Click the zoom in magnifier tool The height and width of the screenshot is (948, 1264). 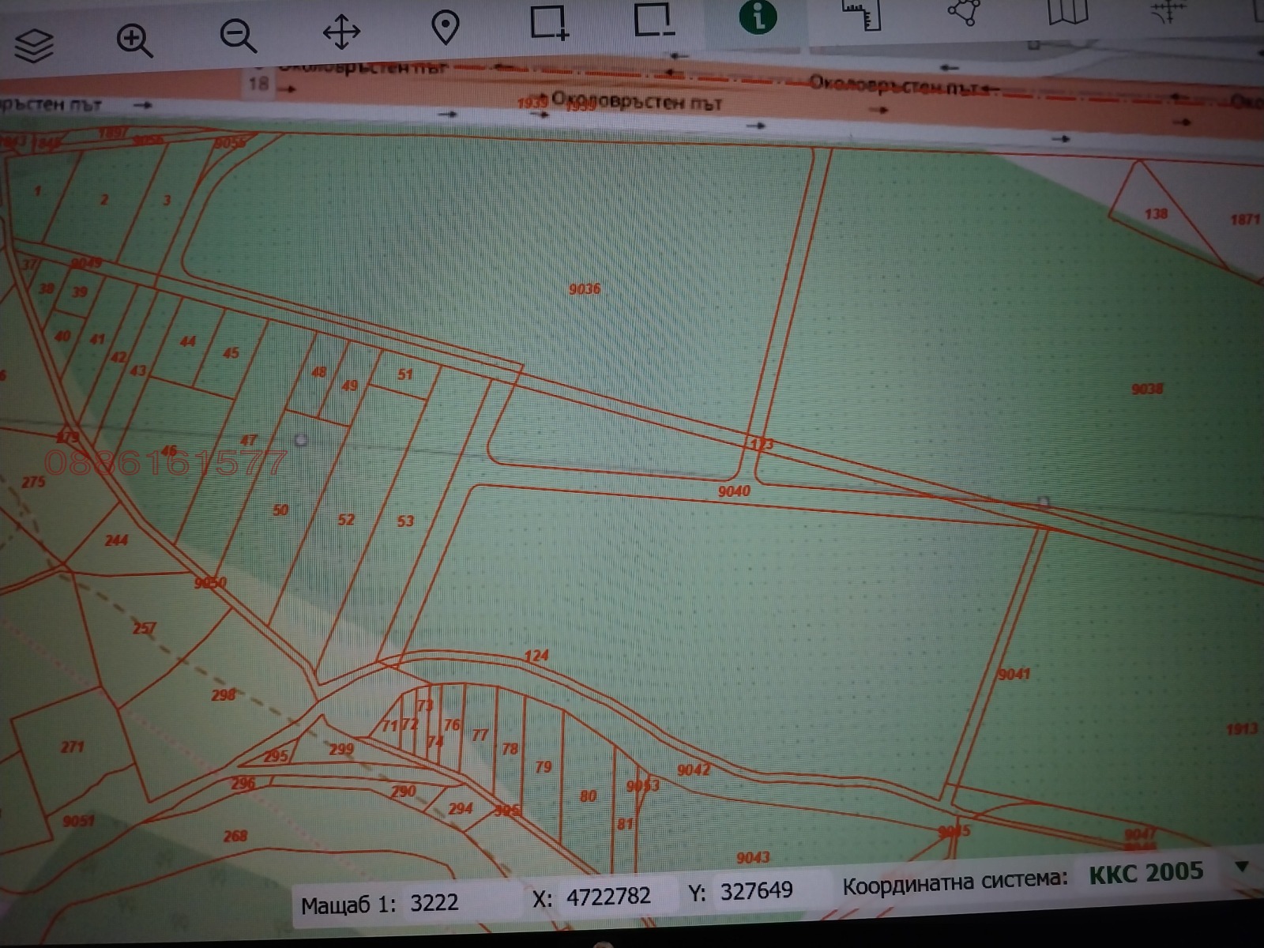click(x=134, y=39)
